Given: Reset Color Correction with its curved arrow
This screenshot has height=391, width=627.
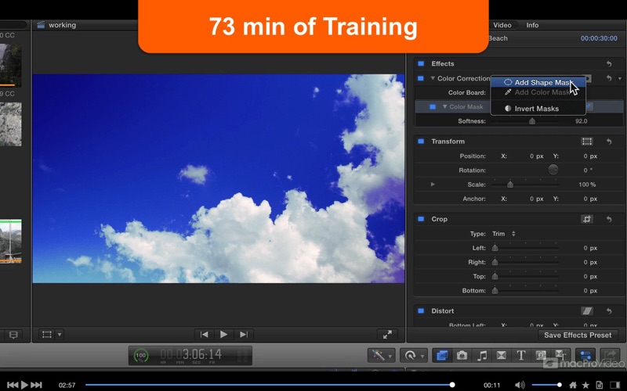Looking at the screenshot, I should (x=609, y=79).
